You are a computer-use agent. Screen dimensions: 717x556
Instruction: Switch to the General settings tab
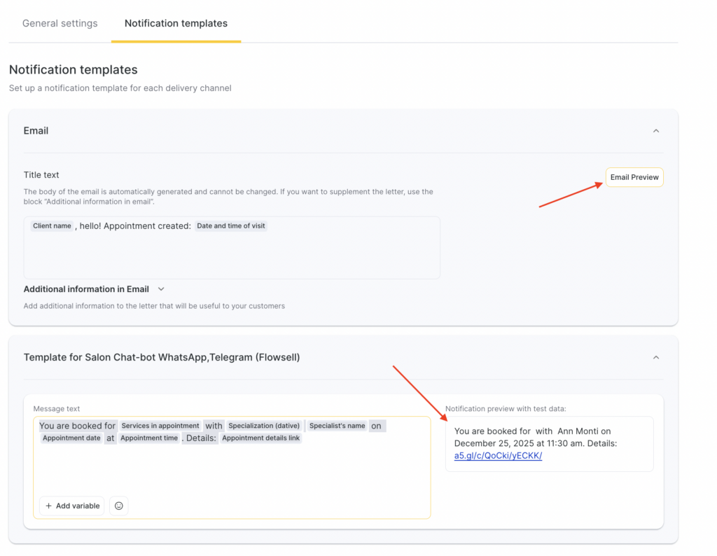60,23
